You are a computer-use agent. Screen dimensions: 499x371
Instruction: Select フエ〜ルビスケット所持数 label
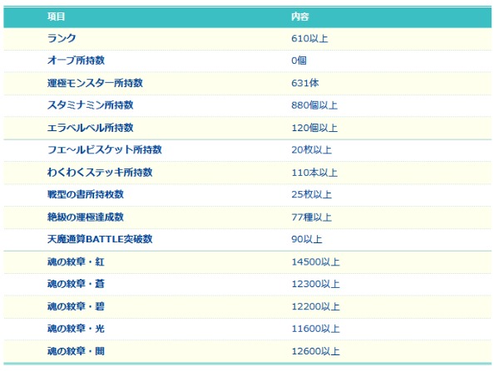point(105,149)
